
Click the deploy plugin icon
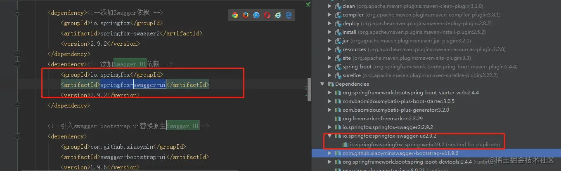(x=338, y=23)
